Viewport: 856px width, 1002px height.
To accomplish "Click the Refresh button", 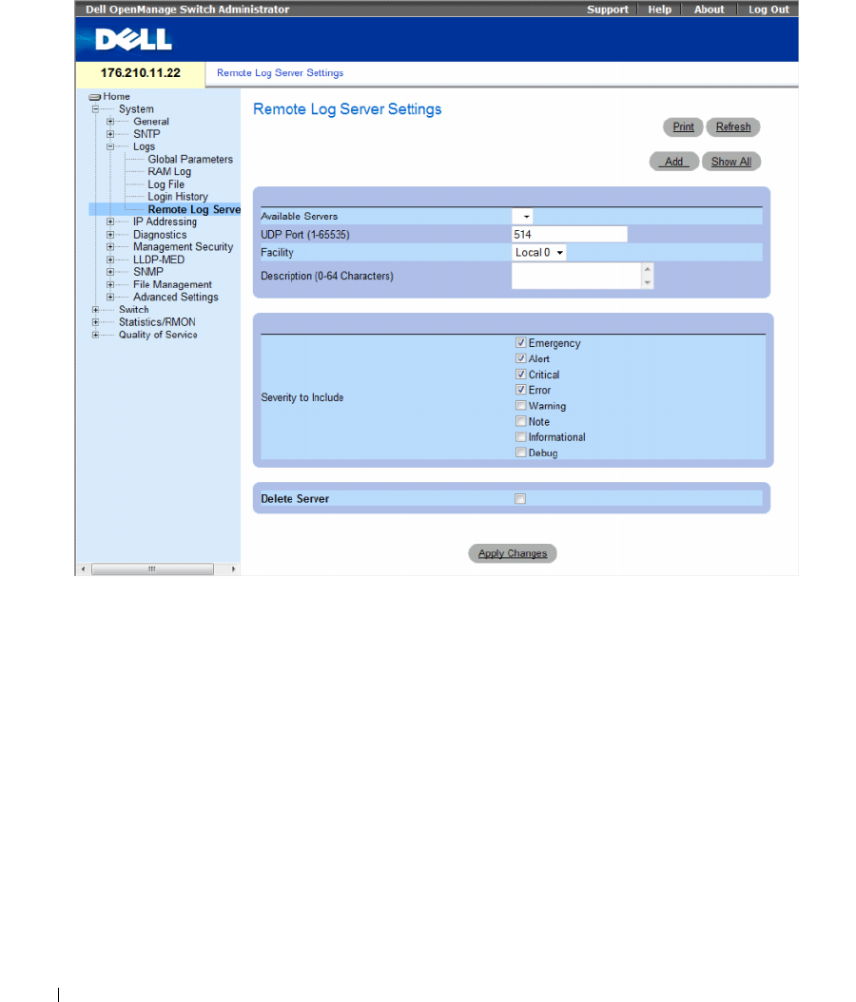I will tap(733, 127).
